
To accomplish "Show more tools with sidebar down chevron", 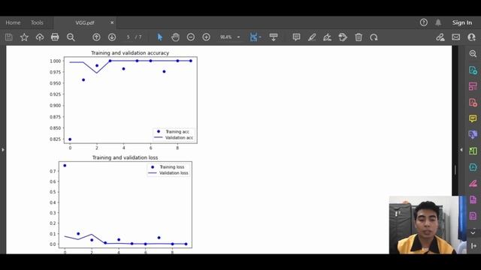I will [473, 233].
